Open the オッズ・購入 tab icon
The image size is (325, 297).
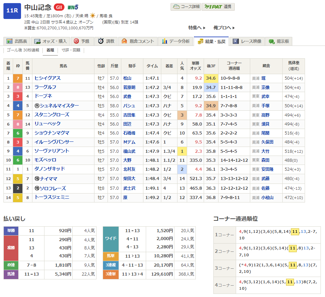pyautogui.click(x=38, y=41)
